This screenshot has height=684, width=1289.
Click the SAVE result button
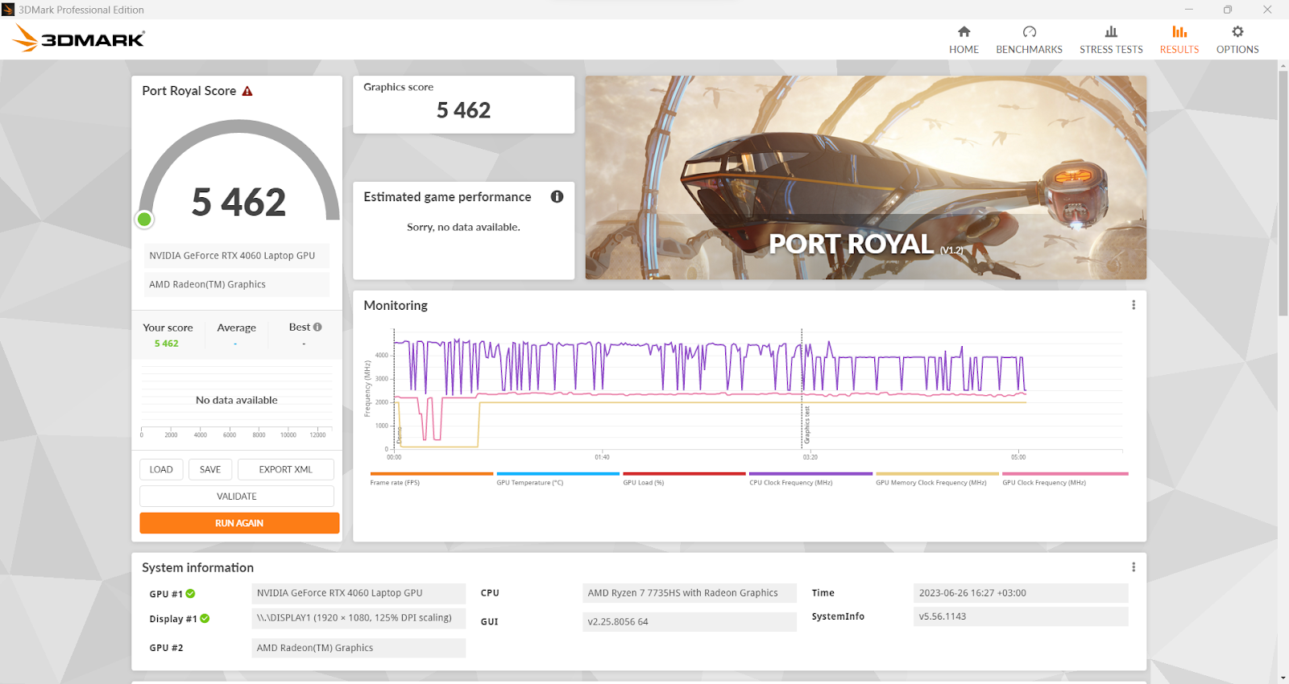tap(210, 470)
